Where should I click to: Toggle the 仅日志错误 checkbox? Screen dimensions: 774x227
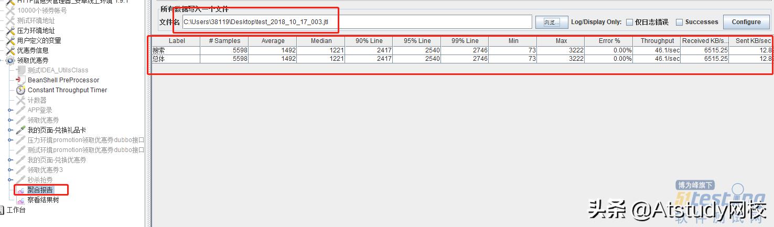pyautogui.click(x=629, y=22)
